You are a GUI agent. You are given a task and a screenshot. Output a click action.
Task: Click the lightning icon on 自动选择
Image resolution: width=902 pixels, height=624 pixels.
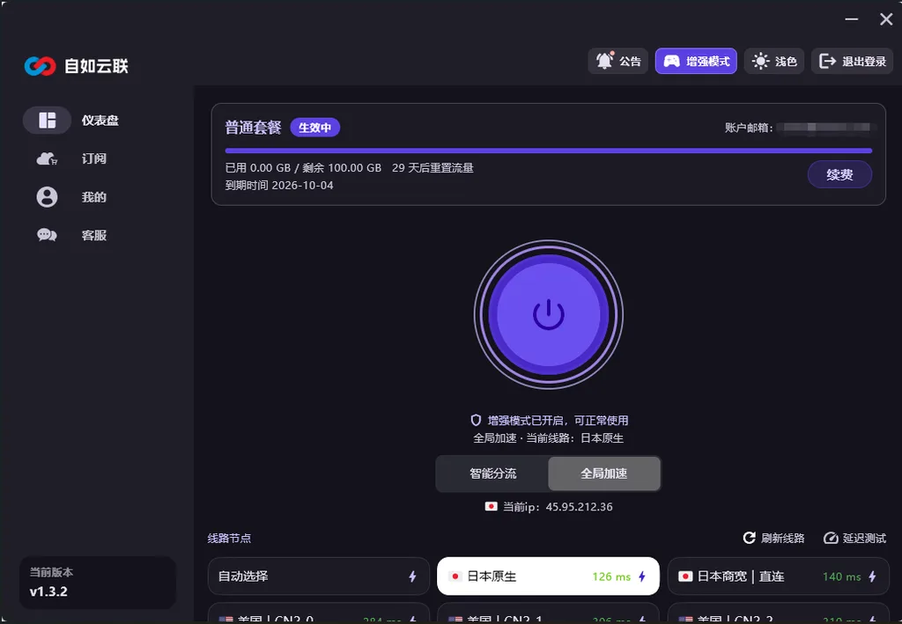[412, 576]
